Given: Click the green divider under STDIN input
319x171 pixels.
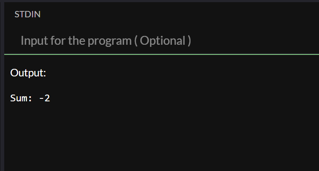Looking at the screenshot, I should (x=161, y=54).
